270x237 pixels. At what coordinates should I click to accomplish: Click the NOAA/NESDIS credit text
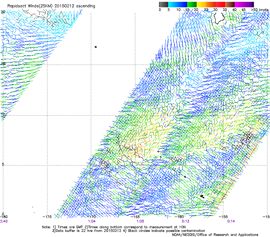click(x=215, y=235)
